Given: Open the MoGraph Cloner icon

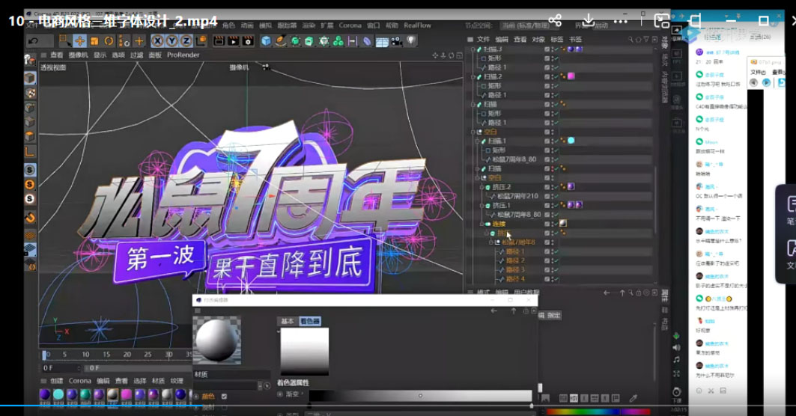Looking at the screenshot, I should pos(338,40).
